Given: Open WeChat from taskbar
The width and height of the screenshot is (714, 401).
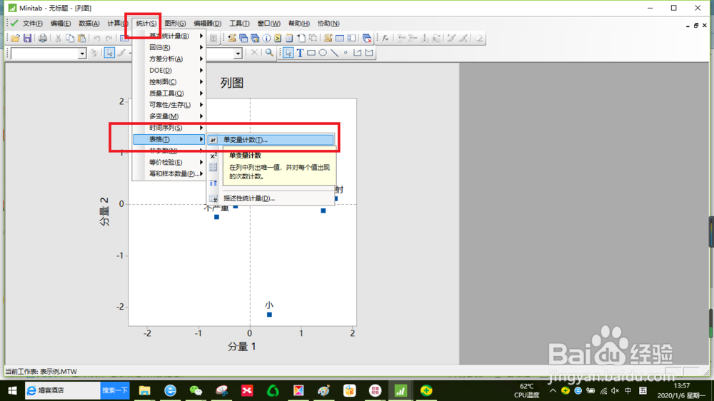Looking at the screenshot, I should coord(196,390).
